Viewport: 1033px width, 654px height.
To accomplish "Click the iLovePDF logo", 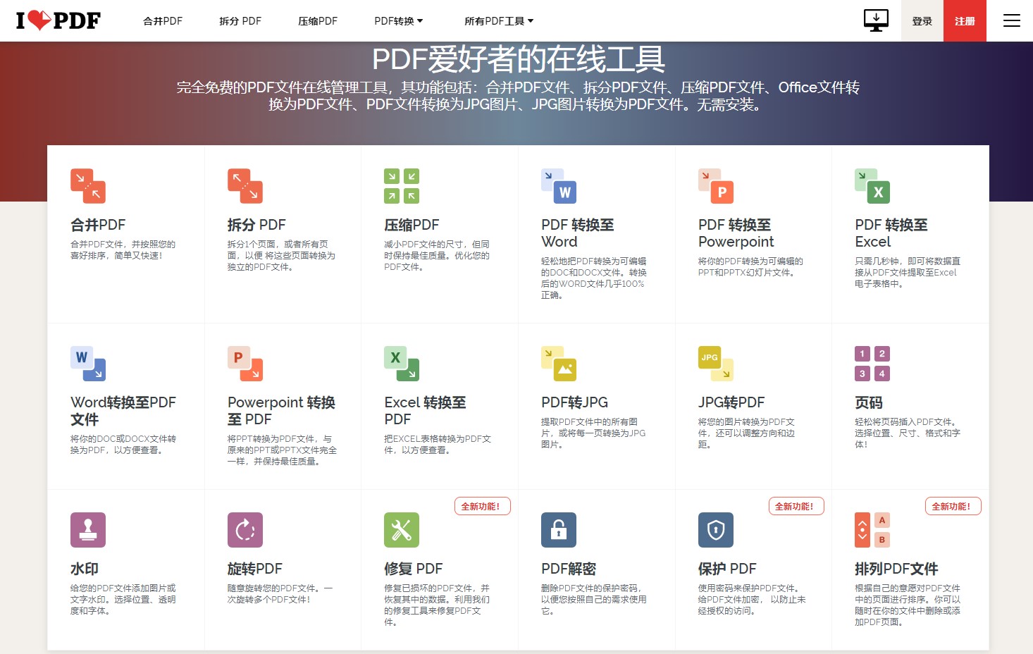I will click(58, 20).
